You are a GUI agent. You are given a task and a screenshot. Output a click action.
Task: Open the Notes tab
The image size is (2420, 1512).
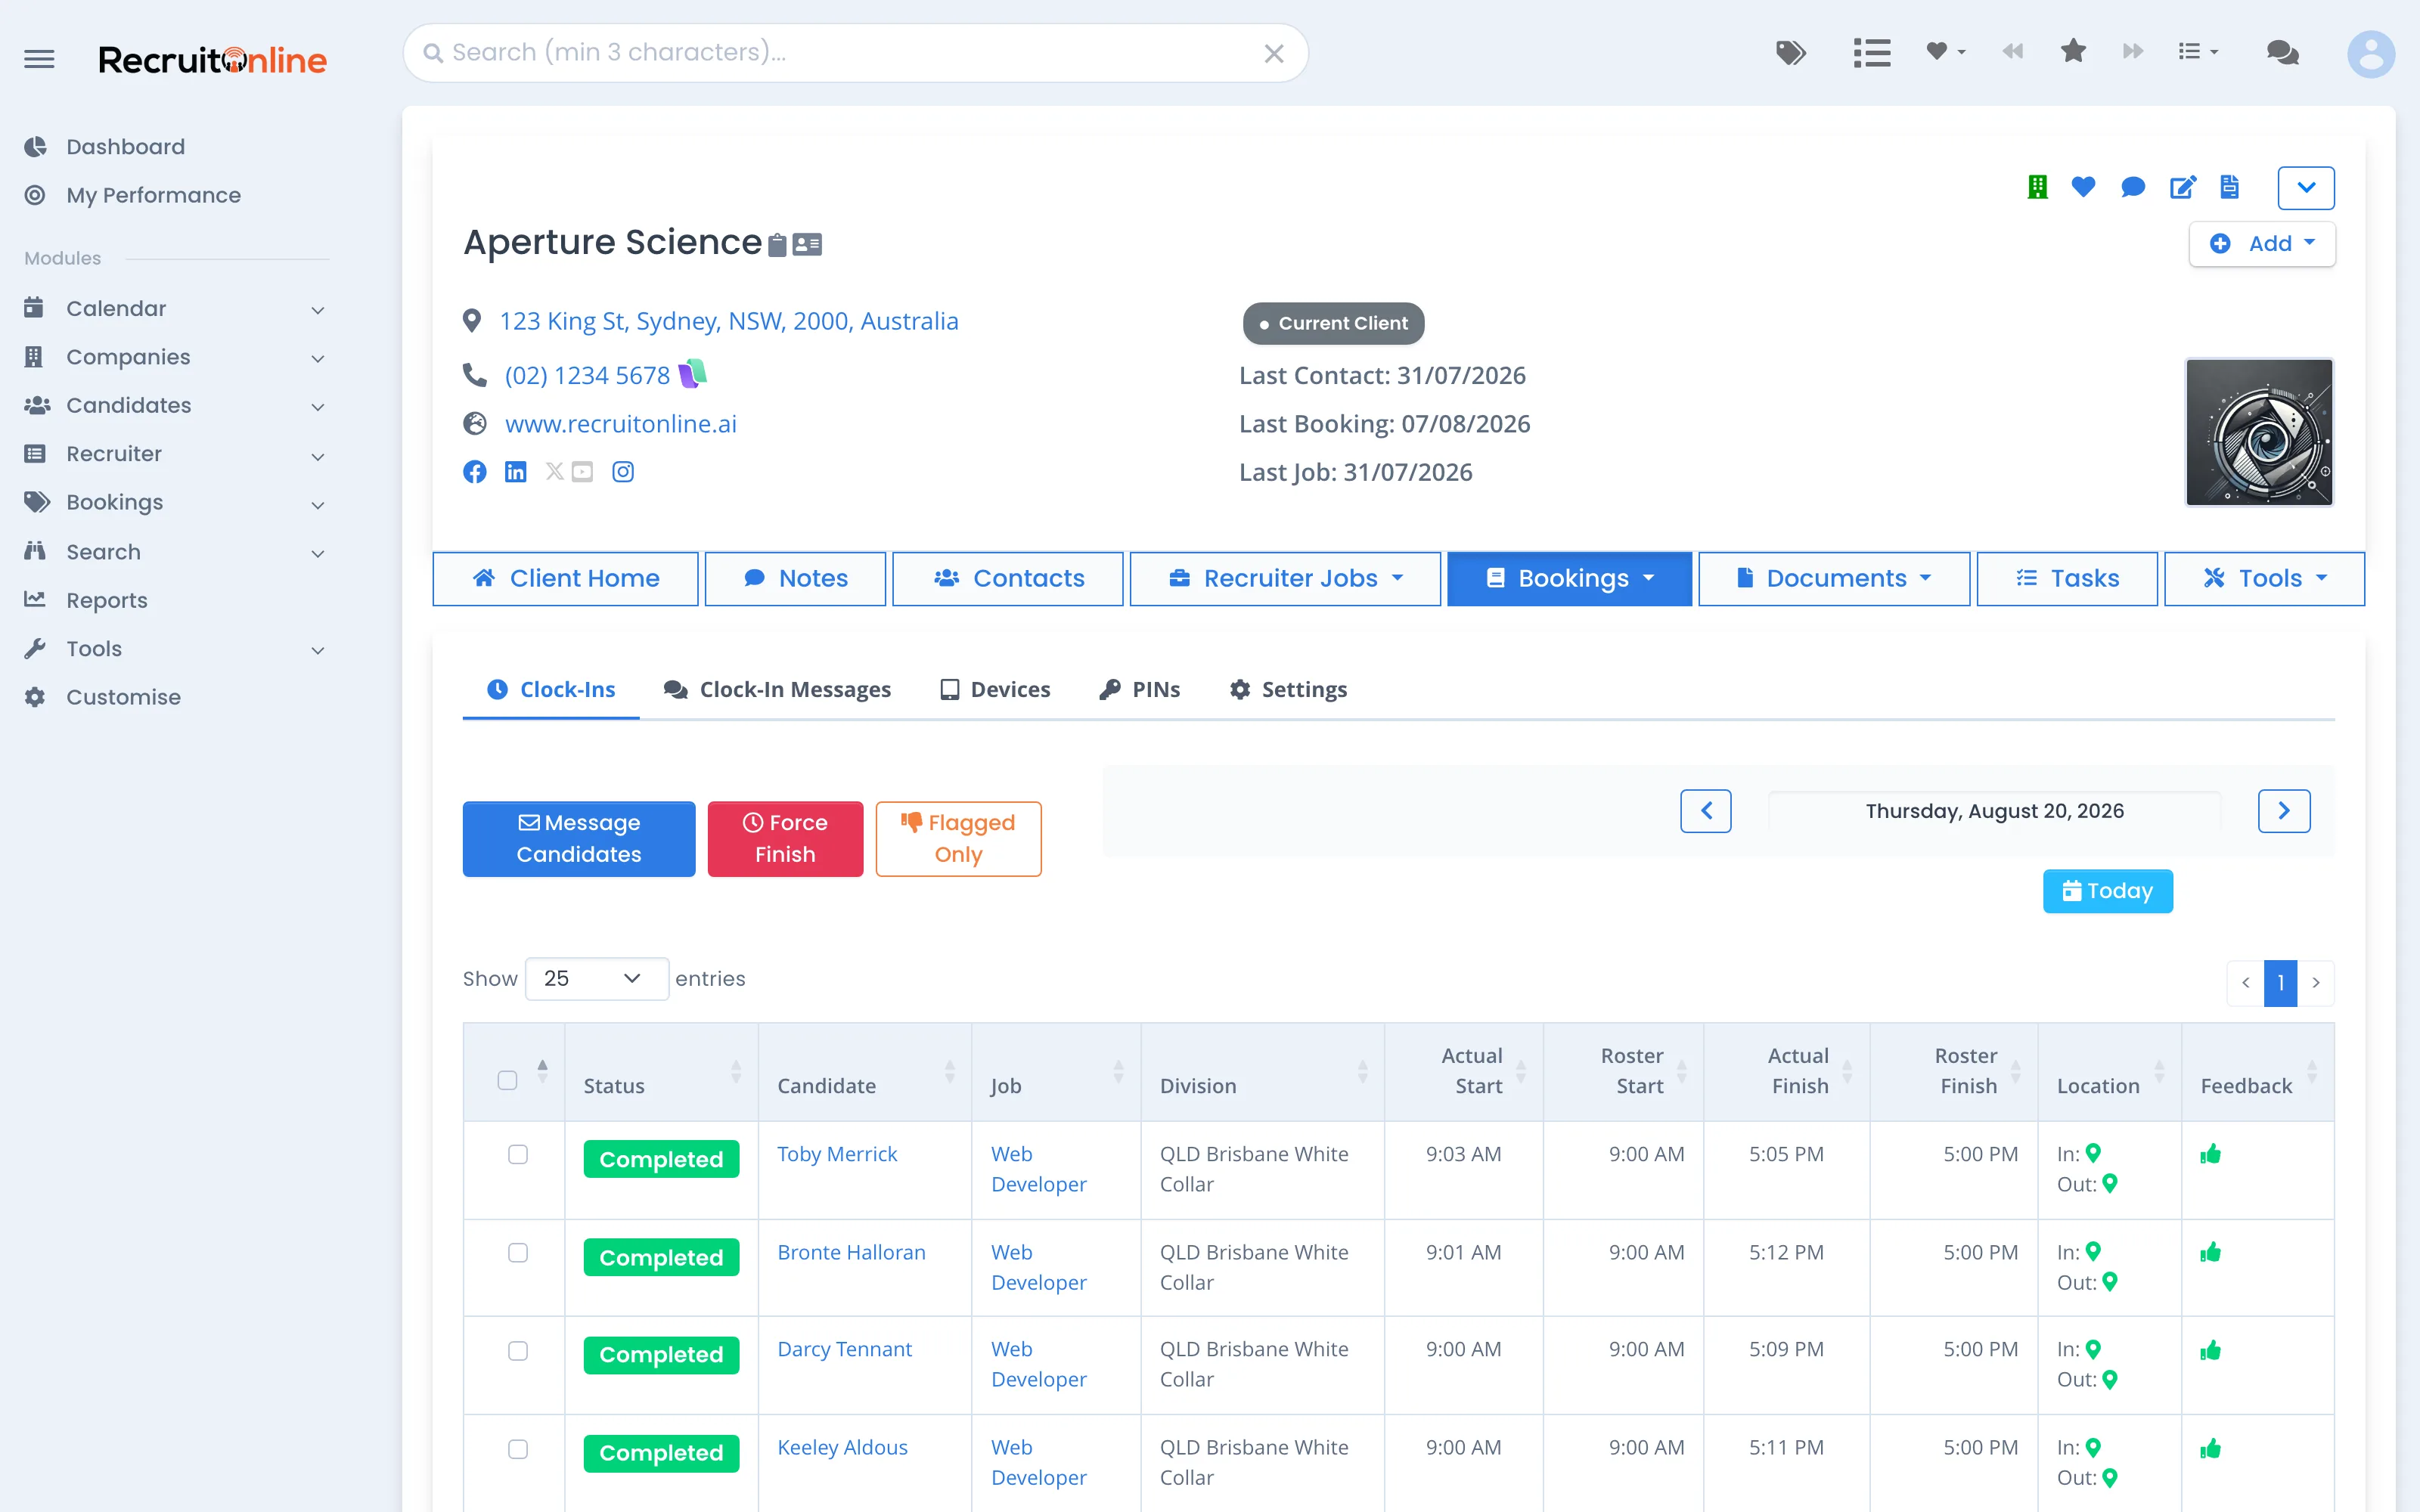(795, 578)
